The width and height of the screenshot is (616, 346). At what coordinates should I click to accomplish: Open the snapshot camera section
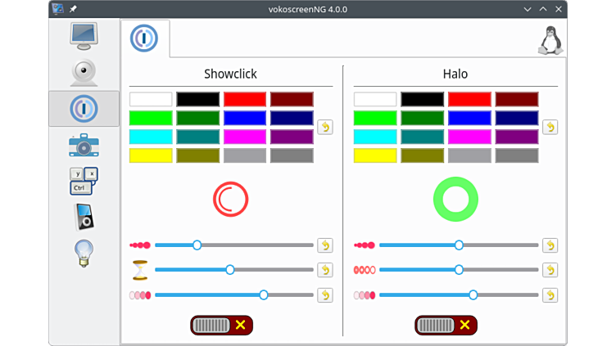click(x=84, y=145)
